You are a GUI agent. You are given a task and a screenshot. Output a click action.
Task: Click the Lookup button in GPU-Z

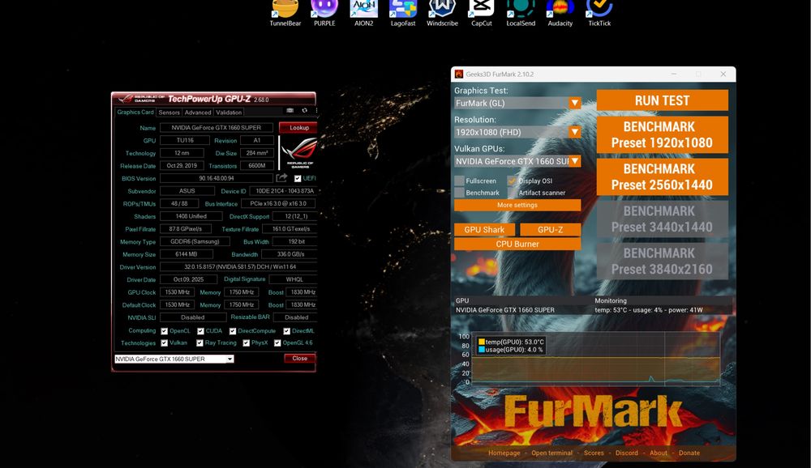(298, 128)
